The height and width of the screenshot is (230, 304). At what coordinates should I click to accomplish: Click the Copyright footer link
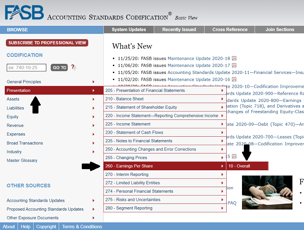(46, 227)
